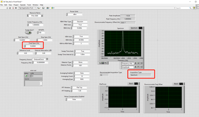Screen dimensions: 199x117
Task: Open the File menu
Action: click(2, 5)
